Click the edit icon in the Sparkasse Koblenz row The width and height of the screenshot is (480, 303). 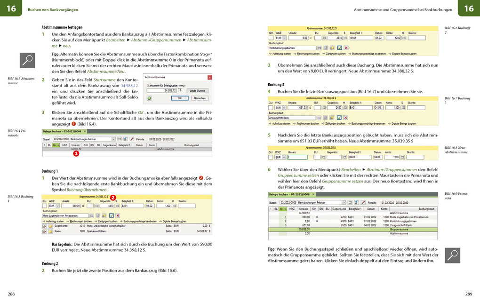(x=44, y=231)
